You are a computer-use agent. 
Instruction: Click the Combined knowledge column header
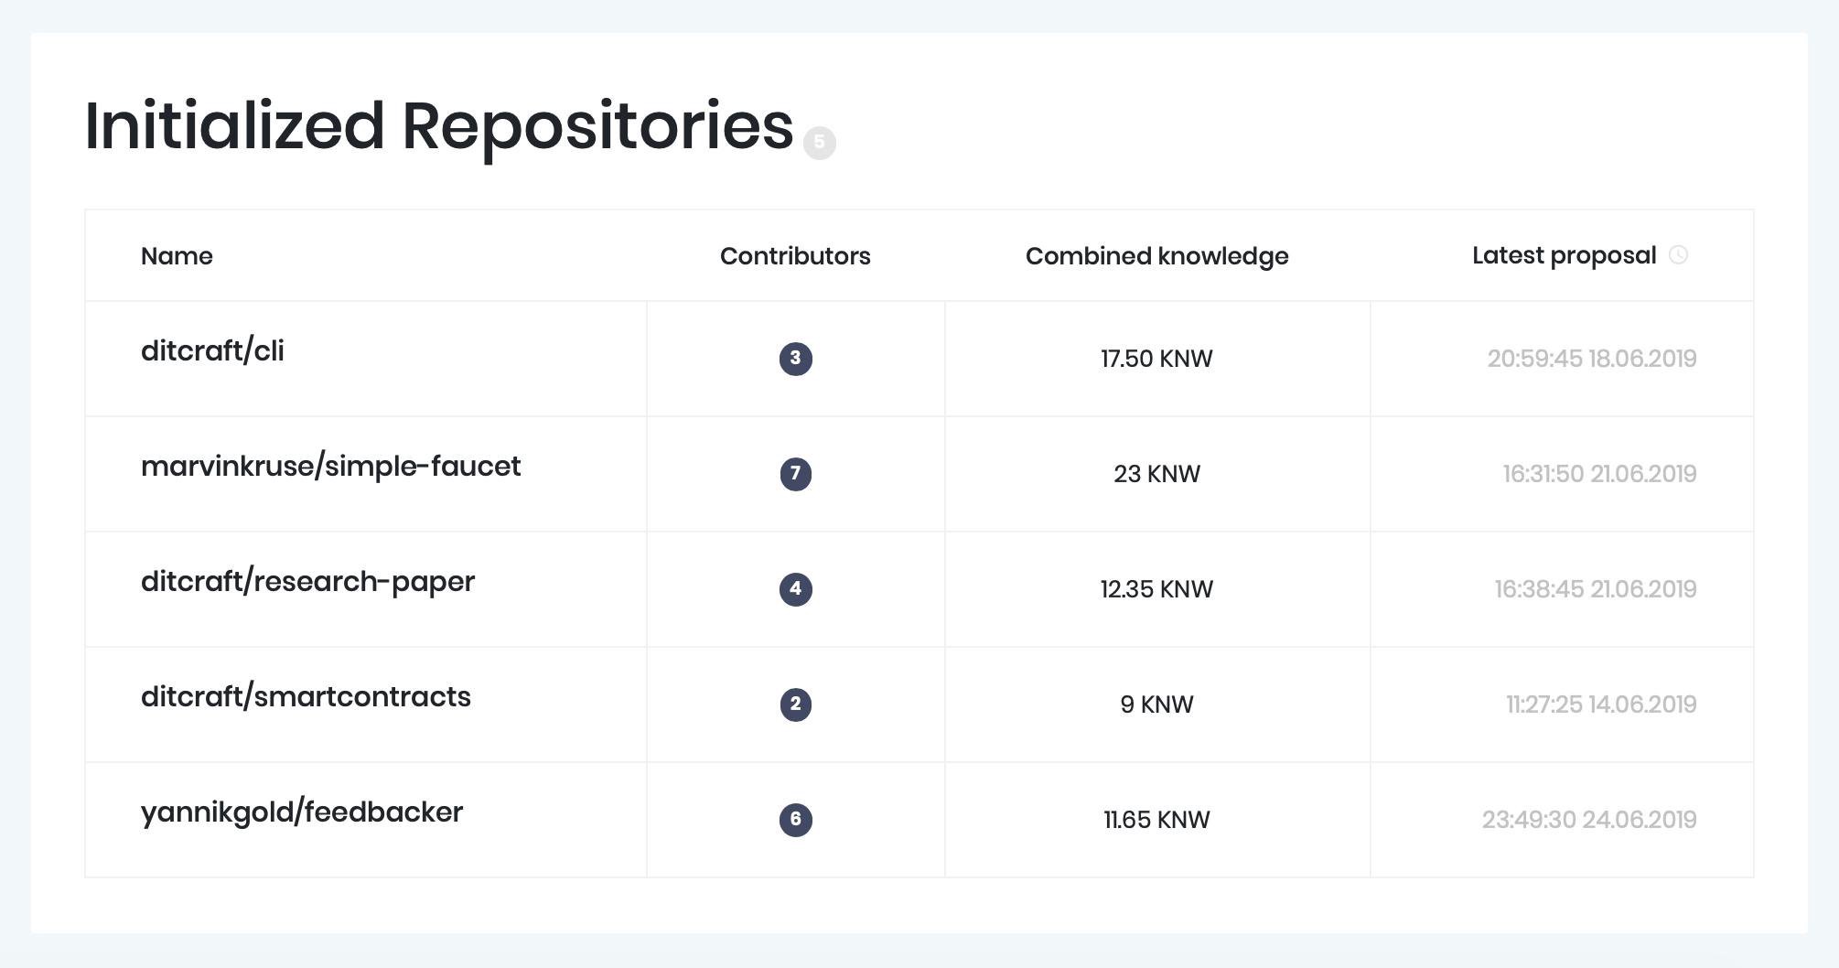coord(1156,257)
